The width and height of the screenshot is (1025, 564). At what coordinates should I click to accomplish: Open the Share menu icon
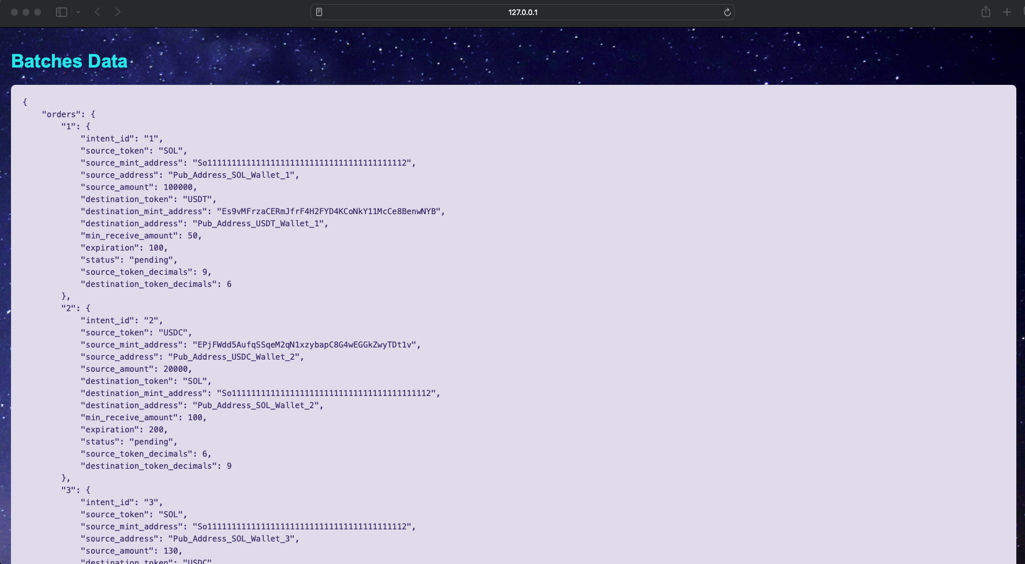coord(986,12)
